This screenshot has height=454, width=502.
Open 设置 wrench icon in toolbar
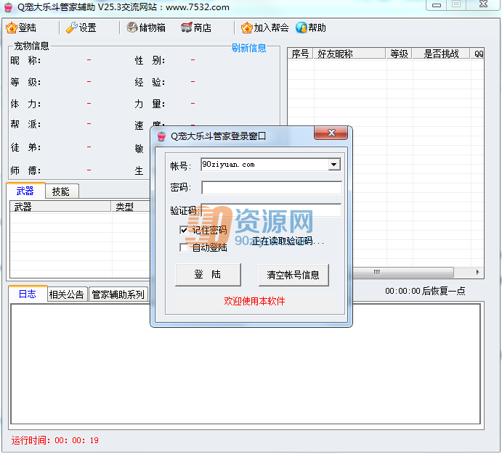pos(71,28)
